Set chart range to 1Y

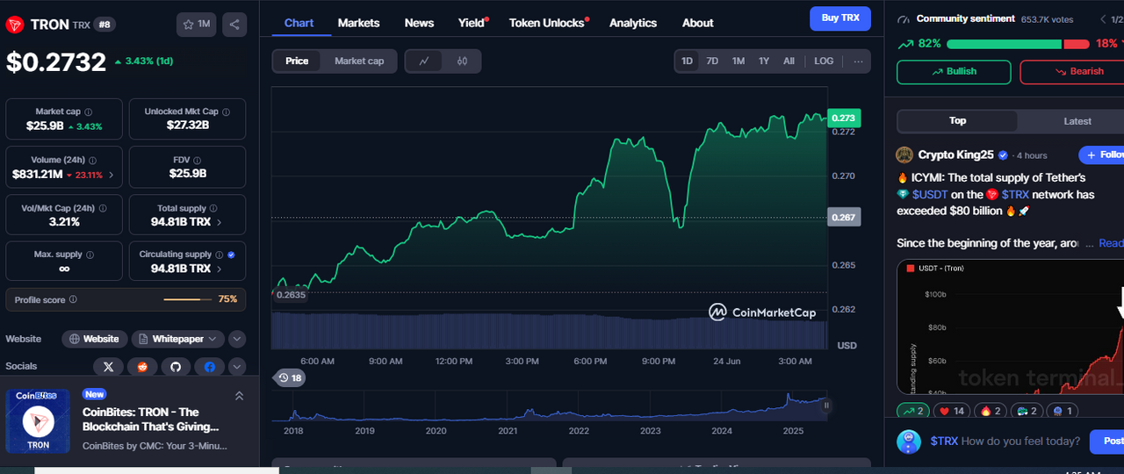tap(764, 61)
